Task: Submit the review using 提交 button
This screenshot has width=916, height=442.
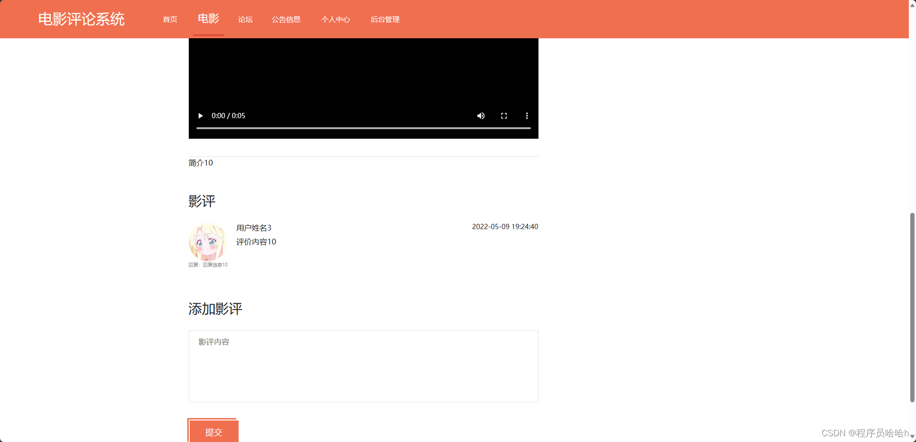Action: (x=214, y=431)
